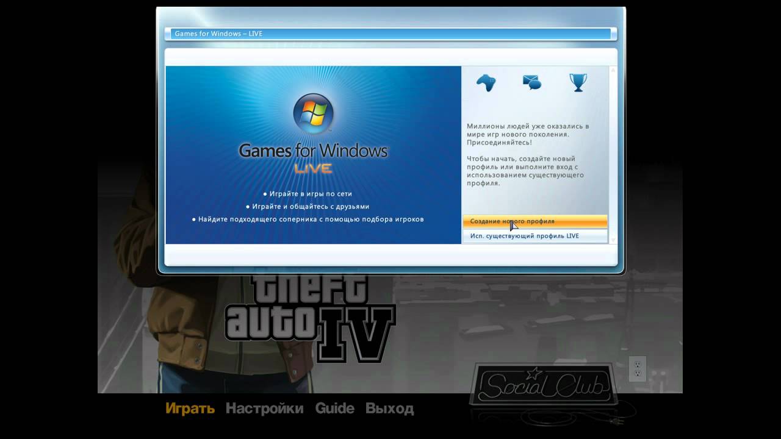Viewport: 781px width, 439px height.
Task: Select Создание нового профиля option
Action: pyautogui.click(x=535, y=221)
